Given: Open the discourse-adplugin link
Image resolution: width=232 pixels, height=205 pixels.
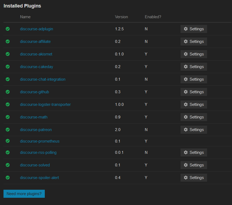Looking at the screenshot, I should [36, 29].
